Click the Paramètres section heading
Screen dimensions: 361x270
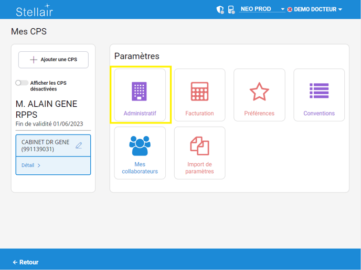point(136,56)
